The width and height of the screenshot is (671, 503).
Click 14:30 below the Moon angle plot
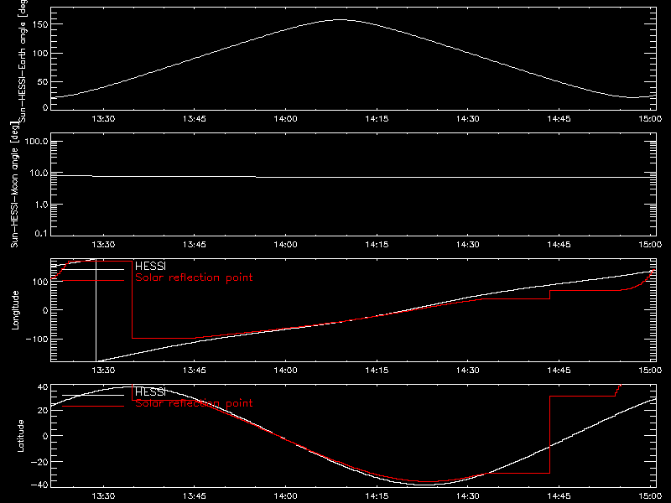468,244
